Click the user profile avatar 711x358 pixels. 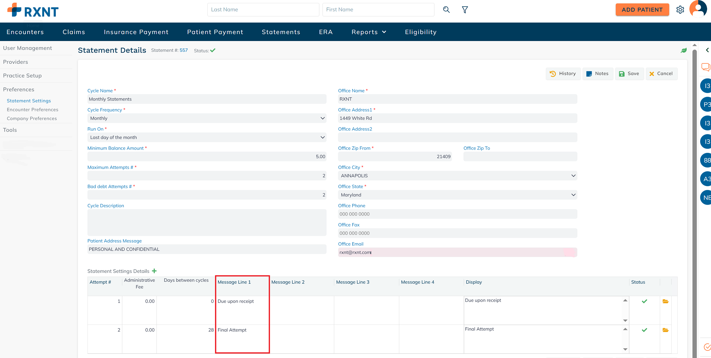[x=698, y=9]
